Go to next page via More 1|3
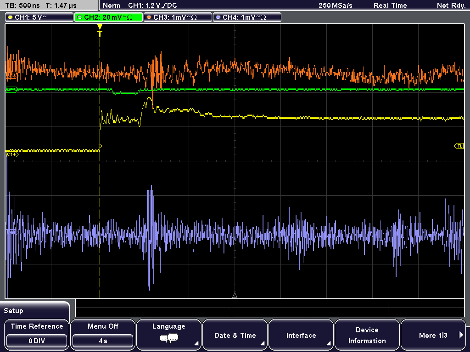This screenshot has height=352, width=470. click(433, 335)
